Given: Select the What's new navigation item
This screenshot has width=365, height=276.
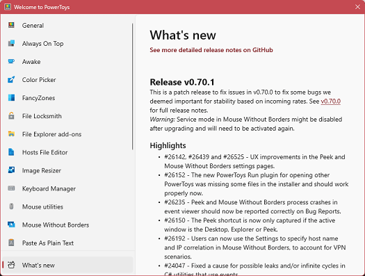Looking at the screenshot, I should click(x=67, y=265).
